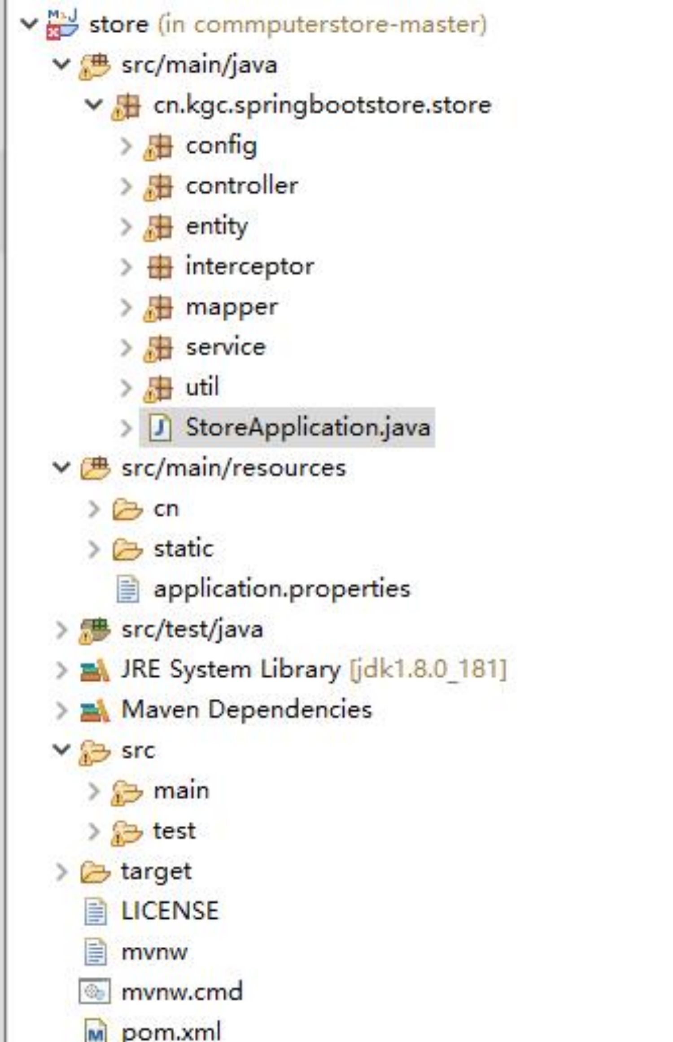Expand the main folder under src
The height and width of the screenshot is (1042, 673).
pyautogui.click(x=94, y=792)
